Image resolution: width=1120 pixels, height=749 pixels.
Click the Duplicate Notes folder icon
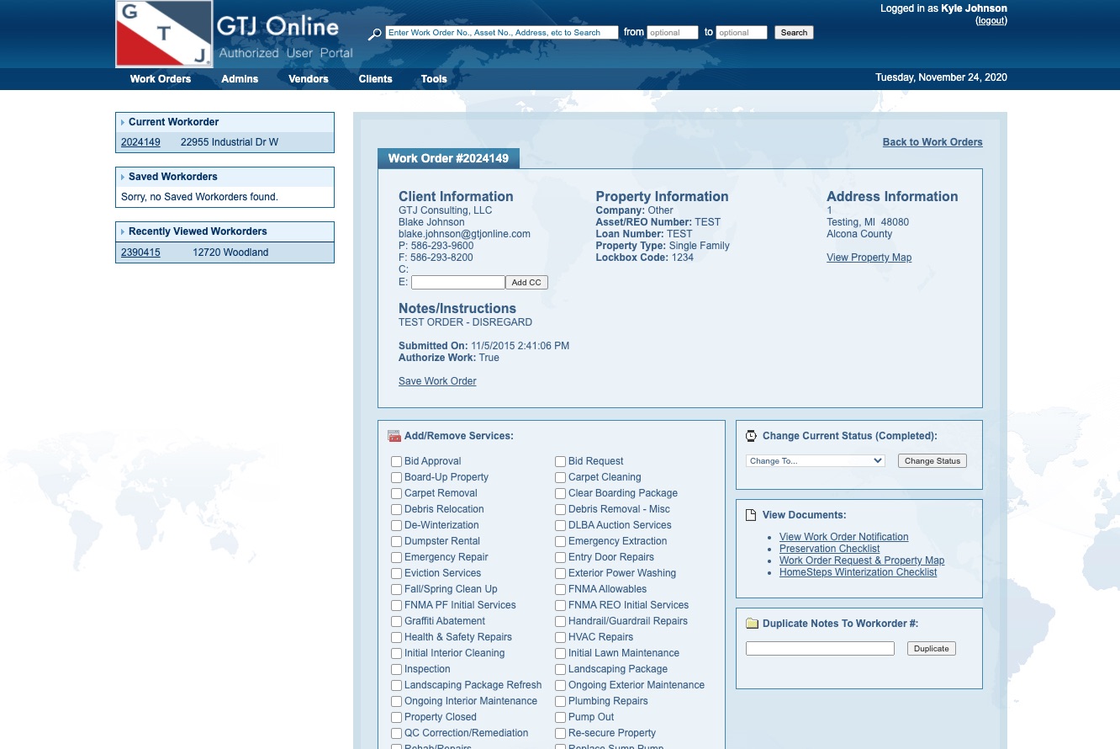(752, 624)
